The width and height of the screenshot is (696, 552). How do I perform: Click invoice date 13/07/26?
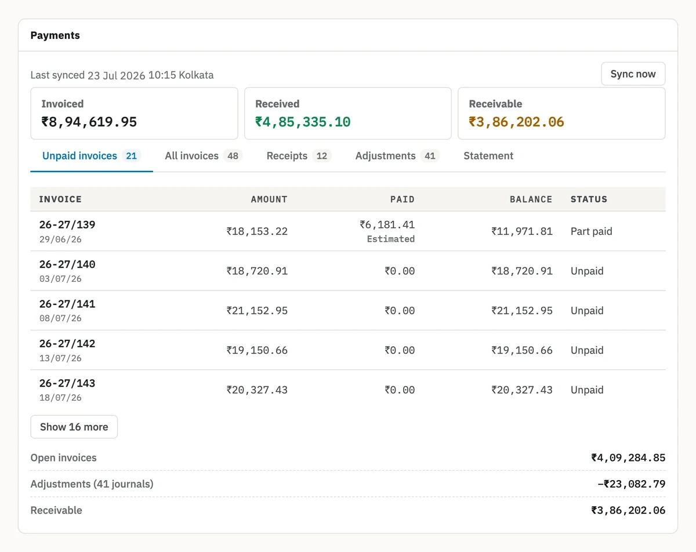coord(60,358)
